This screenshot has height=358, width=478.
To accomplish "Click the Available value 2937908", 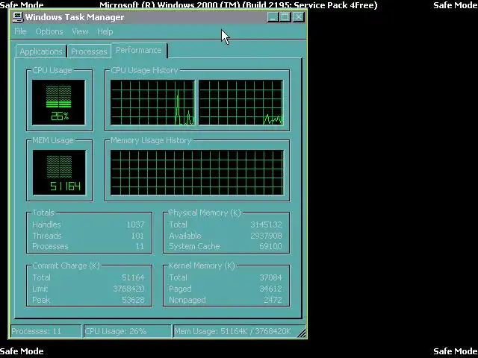I will click(266, 236).
